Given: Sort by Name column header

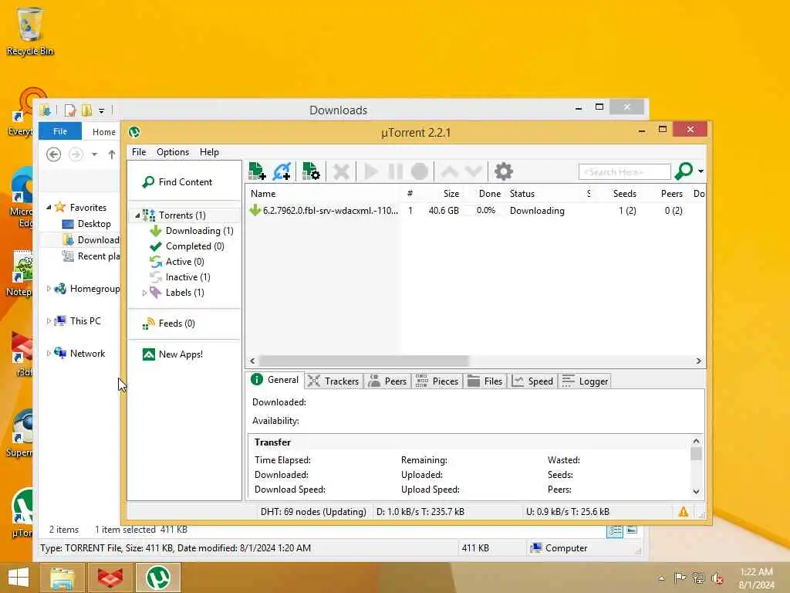Looking at the screenshot, I should pyautogui.click(x=263, y=194).
